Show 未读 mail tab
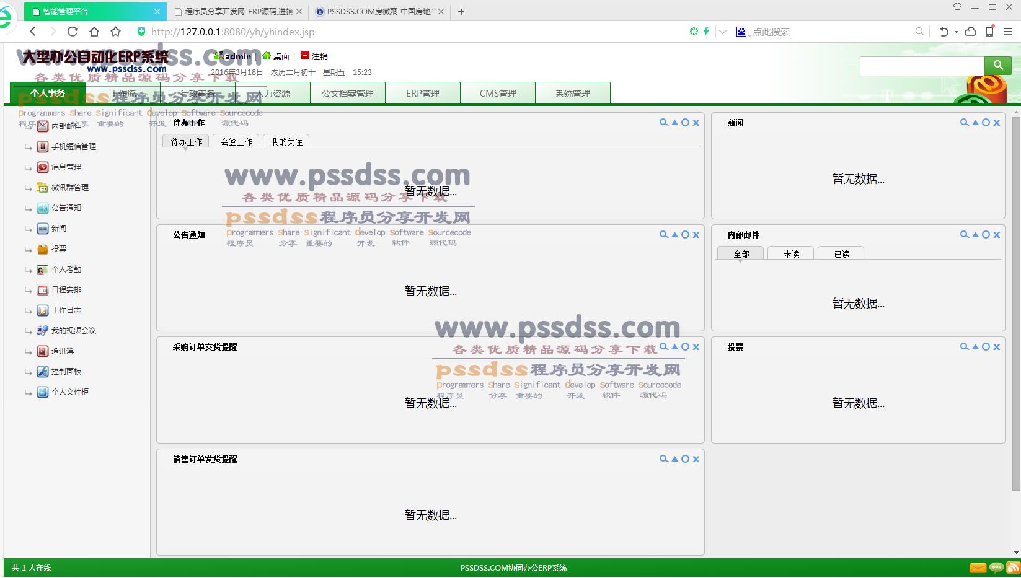 [x=791, y=253]
